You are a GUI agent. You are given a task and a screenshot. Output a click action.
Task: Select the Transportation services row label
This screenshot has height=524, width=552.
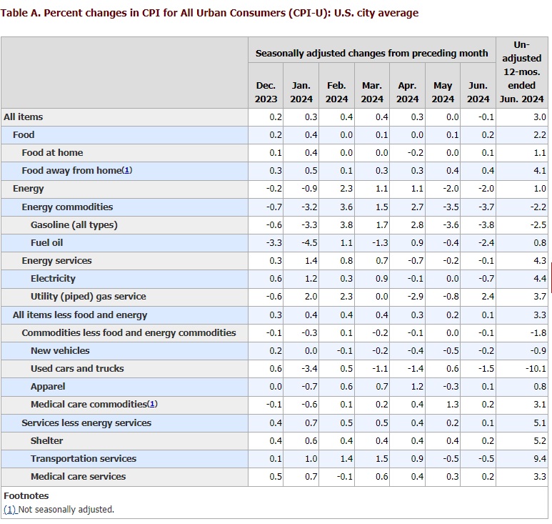83,459
